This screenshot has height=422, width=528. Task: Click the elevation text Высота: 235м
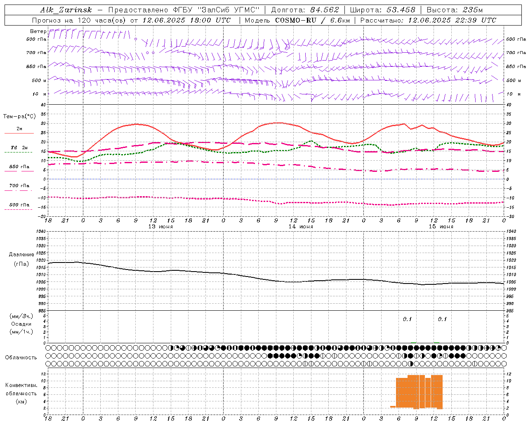[455, 10]
